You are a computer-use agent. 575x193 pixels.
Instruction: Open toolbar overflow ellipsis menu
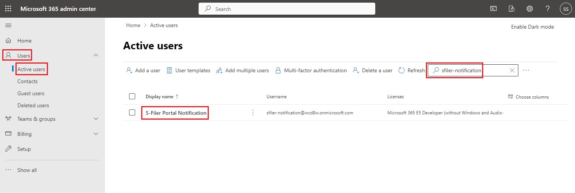[526, 70]
